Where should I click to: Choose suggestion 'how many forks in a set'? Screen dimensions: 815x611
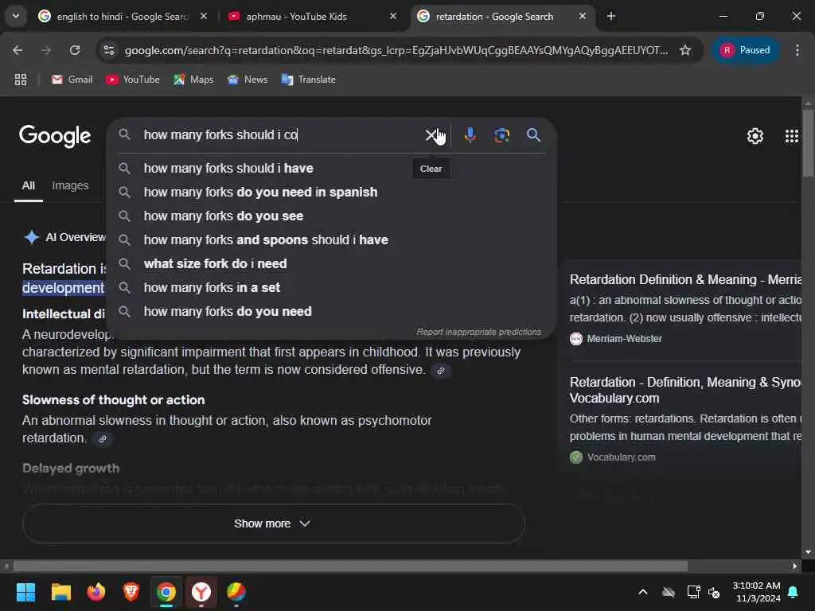[x=333, y=288]
